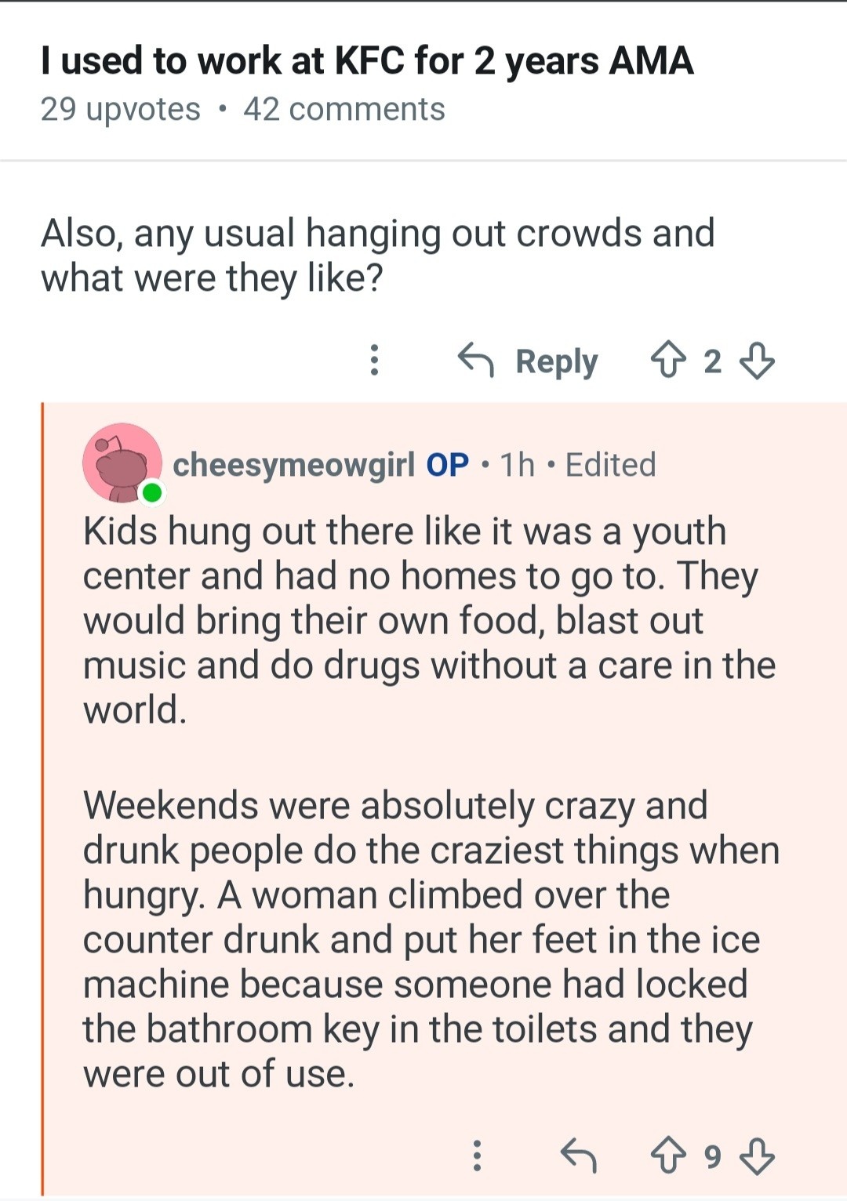The height and width of the screenshot is (1201, 847).
Task: Tap the 1h timestamp on the reply
Action: coord(518,465)
